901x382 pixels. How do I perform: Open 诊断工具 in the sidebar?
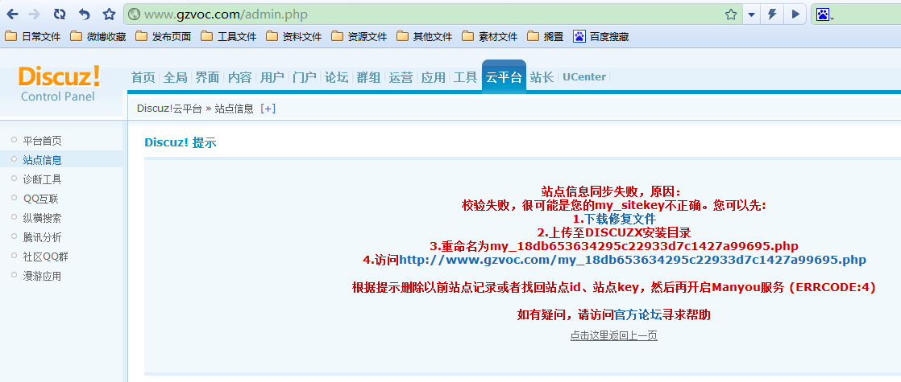coord(42,179)
